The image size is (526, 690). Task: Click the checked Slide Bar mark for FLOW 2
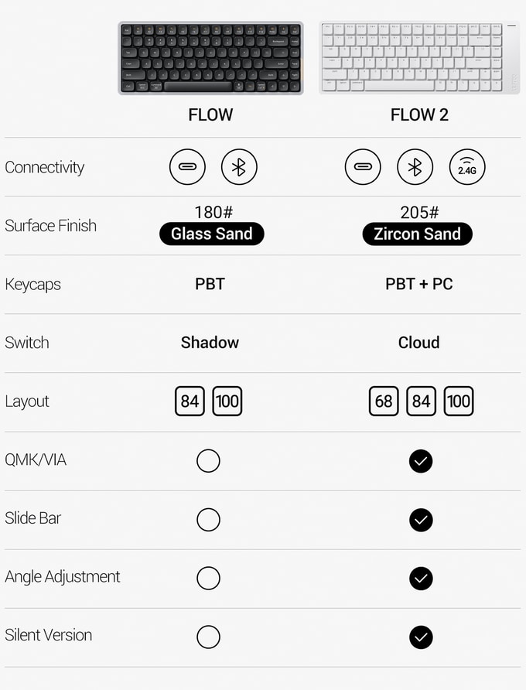tap(421, 520)
